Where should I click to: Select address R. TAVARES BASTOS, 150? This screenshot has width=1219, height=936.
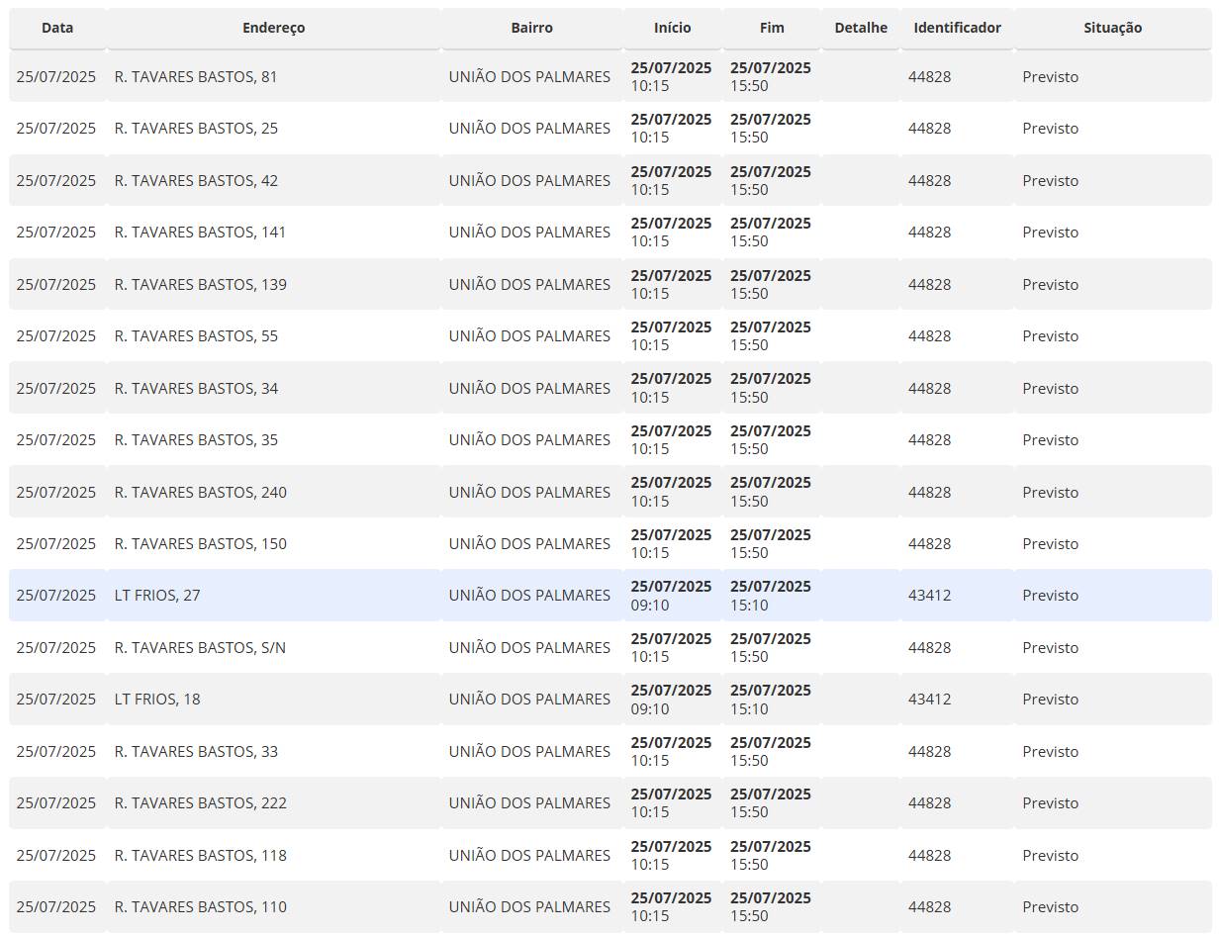coord(201,543)
